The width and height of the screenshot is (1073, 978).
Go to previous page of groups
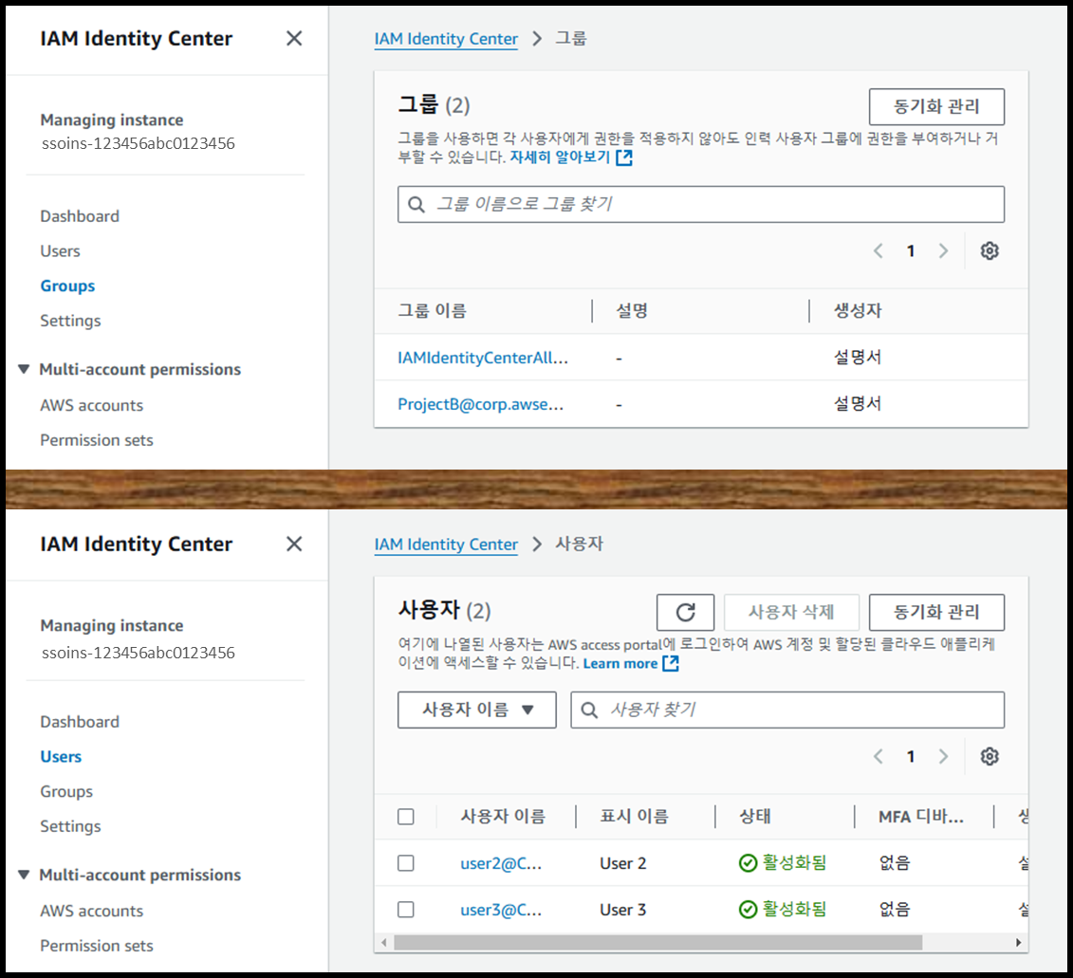(879, 251)
